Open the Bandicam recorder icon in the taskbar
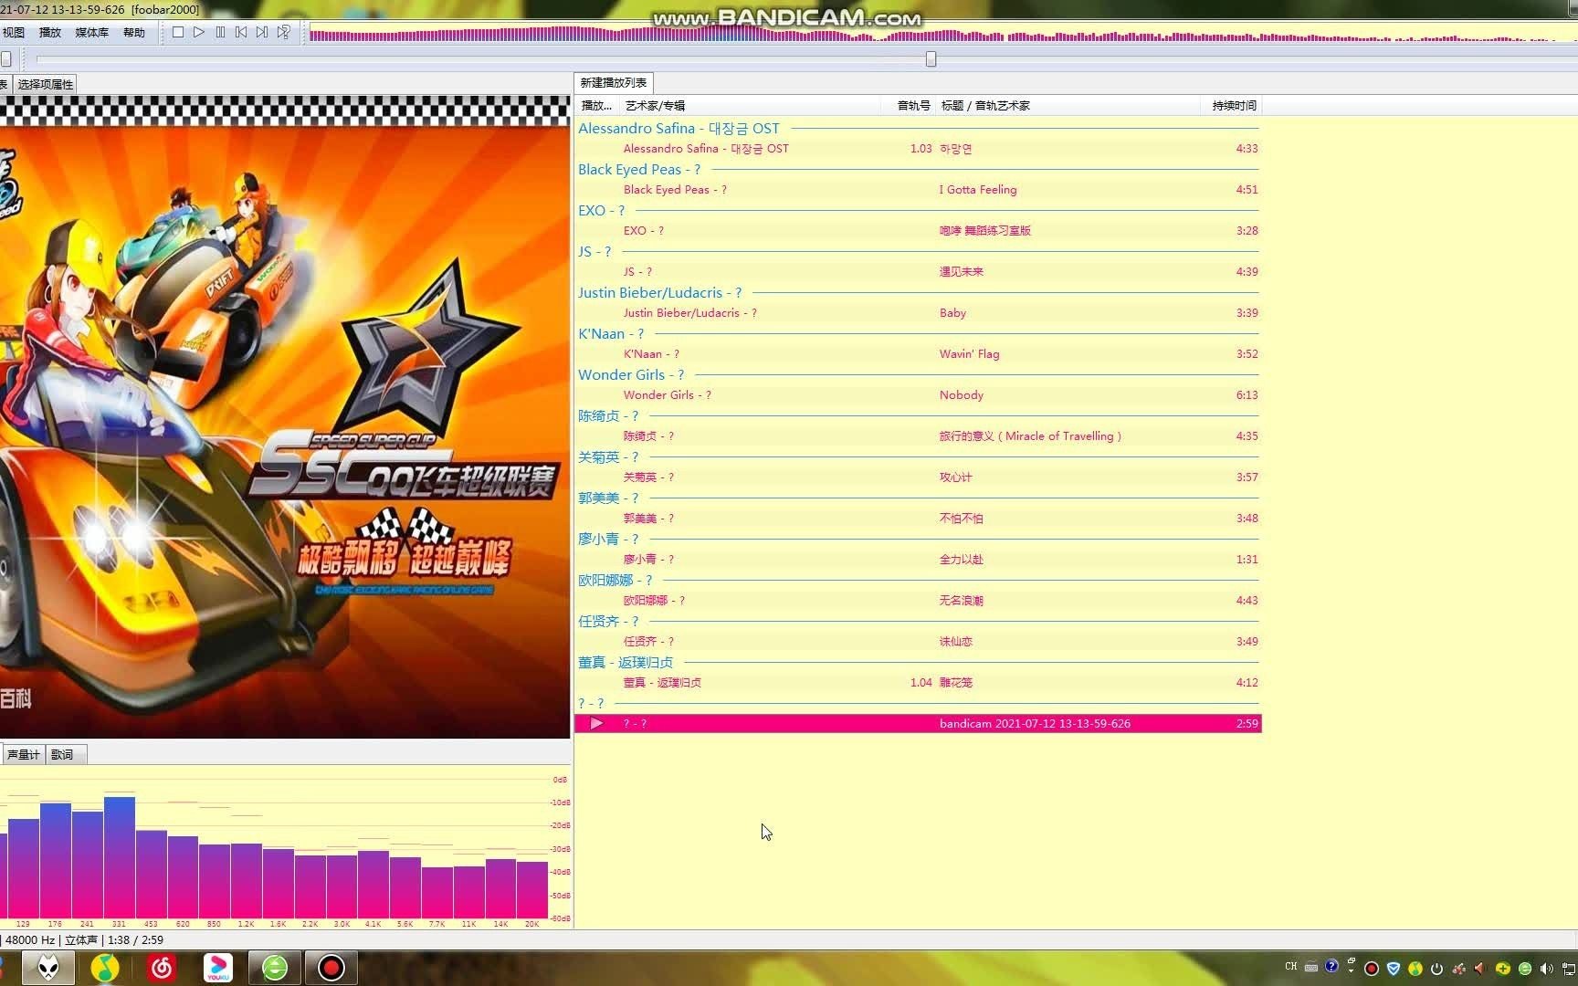Viewport: 1578px width, 986px height. pyautogui.click(x=331, y=968)
